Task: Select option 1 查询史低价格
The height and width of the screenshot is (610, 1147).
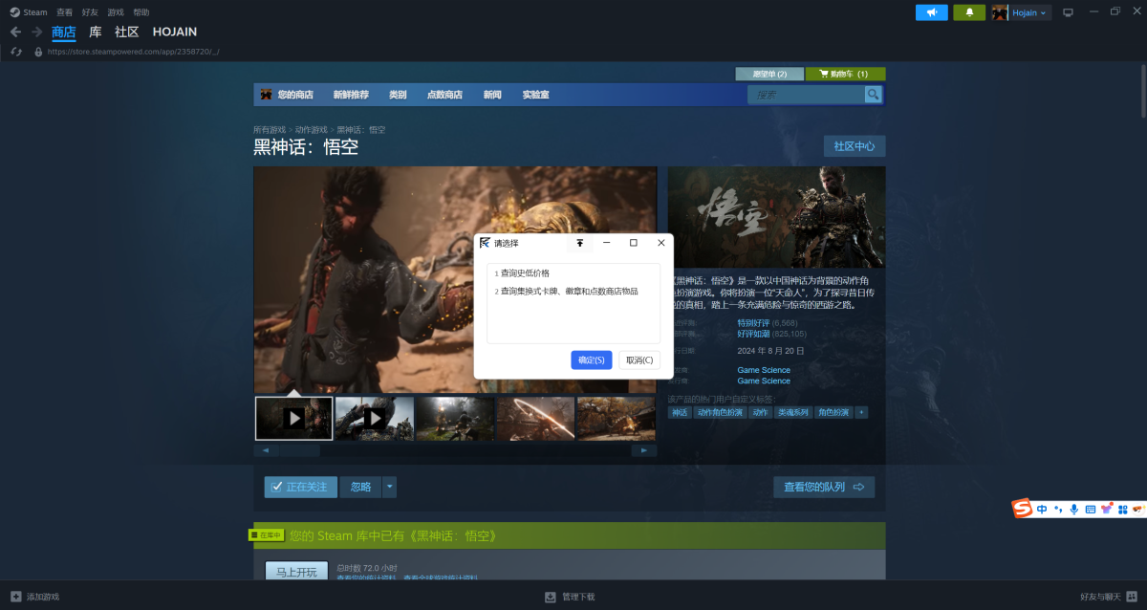Action: pos(573,273)
